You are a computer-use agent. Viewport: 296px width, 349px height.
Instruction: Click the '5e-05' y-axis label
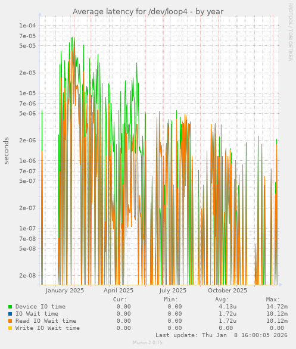pyautogui.click(x=27, y=46)
